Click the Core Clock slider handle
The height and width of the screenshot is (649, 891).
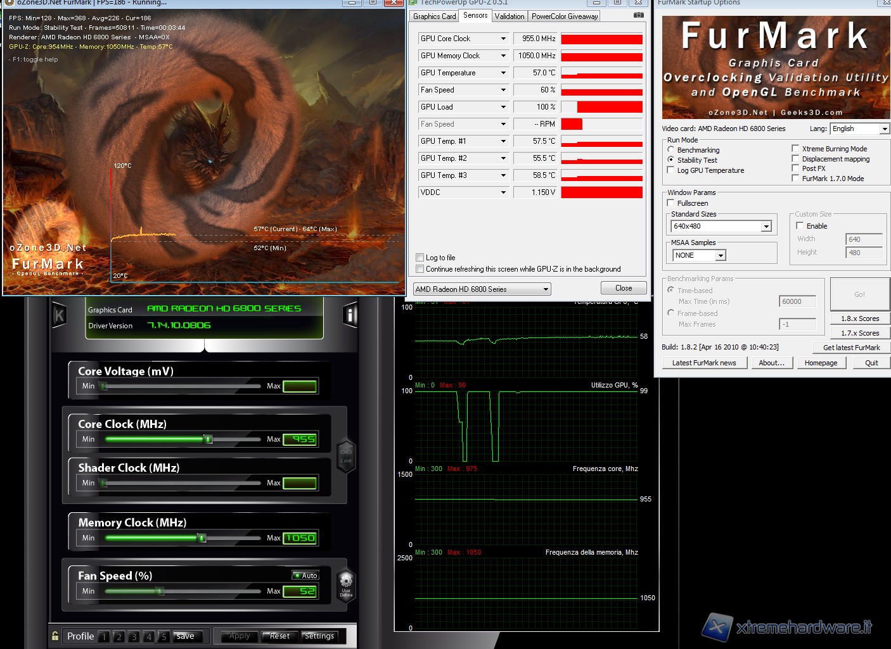click(207, 439)
